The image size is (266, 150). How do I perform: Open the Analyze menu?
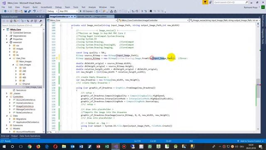(92, 7)
